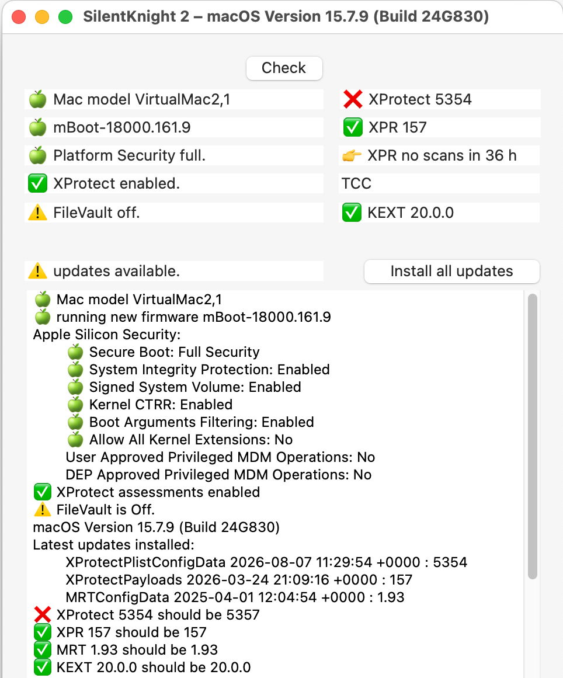Click the apple icon beside Platform Security full

pyautogui.click(x=37, y=156)
